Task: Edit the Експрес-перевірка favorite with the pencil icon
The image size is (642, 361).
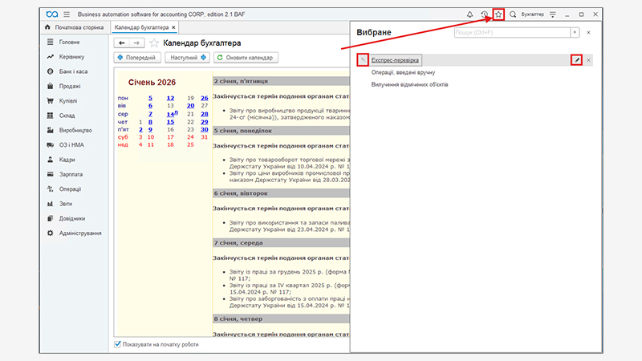Action: click(575, 60)
